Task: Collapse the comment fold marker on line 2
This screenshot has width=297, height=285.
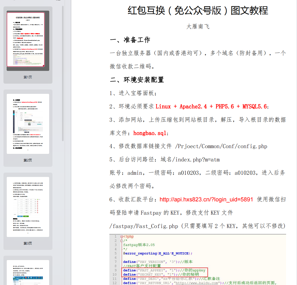Action: [x=122, y=241]
